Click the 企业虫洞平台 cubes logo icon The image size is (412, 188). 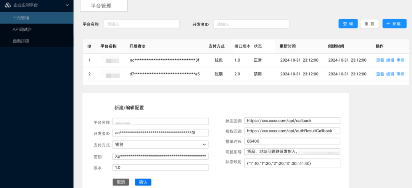point(7,5)
